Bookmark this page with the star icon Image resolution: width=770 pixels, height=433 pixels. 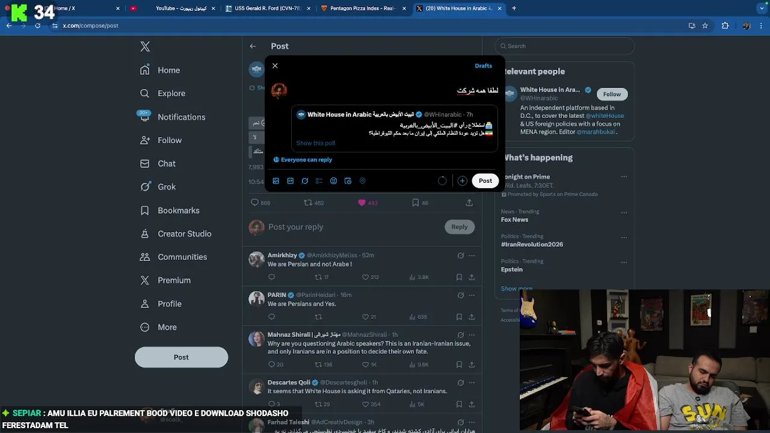coord(705,26)
